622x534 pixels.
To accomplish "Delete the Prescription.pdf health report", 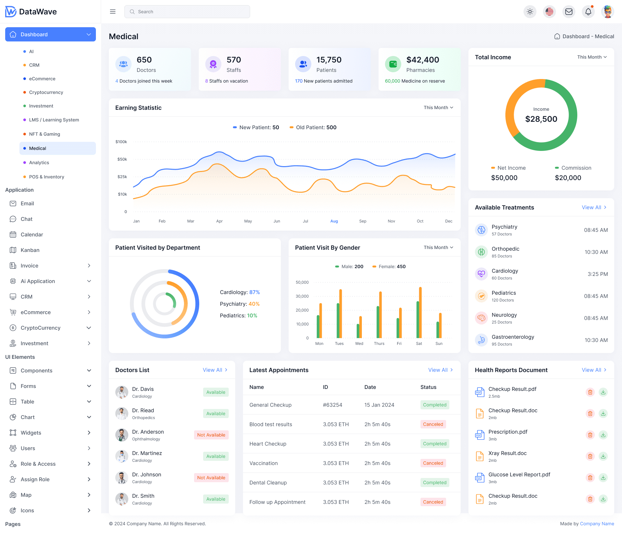I will (x=590, y=435).
